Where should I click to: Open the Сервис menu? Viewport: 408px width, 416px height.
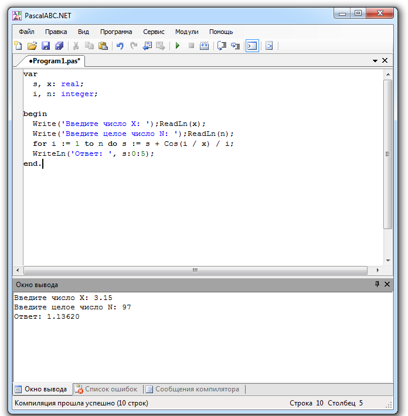[x=154, y=32]
